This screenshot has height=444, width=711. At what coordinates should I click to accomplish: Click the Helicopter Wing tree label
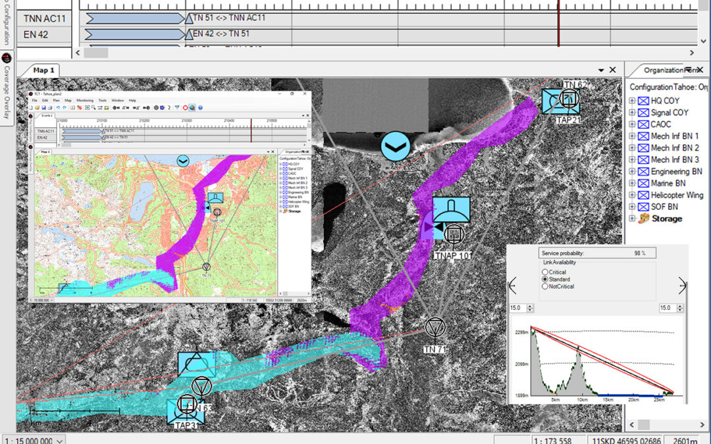tap(677, 195)
